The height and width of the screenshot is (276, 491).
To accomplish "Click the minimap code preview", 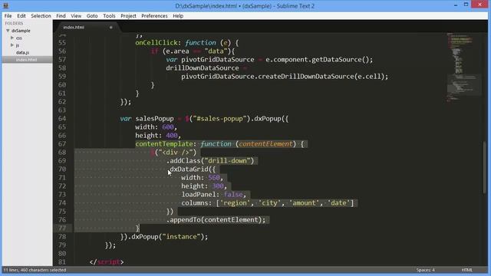I will point(463,67).
